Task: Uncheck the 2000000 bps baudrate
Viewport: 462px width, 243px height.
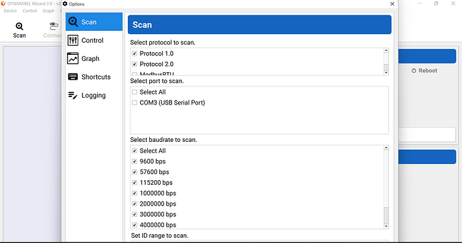Action: [x=135, y=204]
